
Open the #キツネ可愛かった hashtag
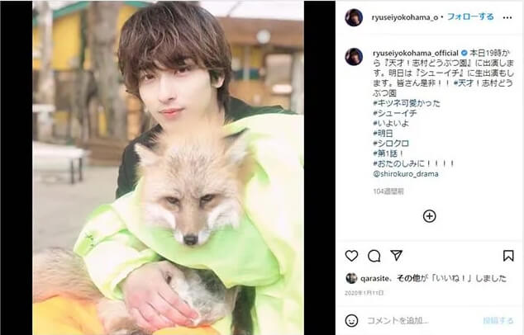[x=407, y=103]
